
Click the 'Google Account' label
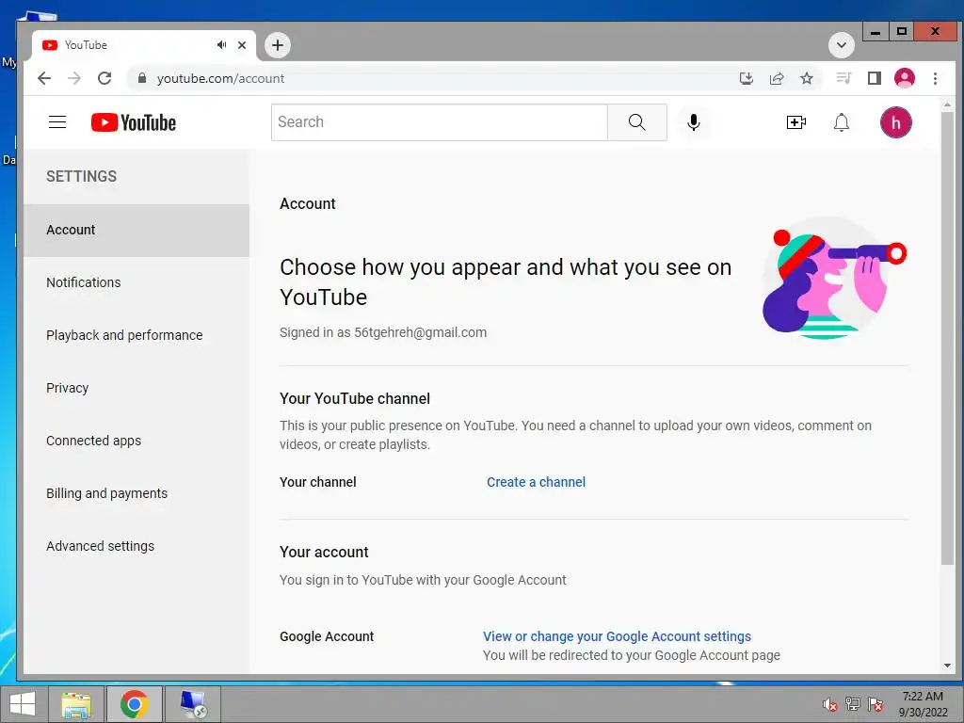(x=327, y=636)
